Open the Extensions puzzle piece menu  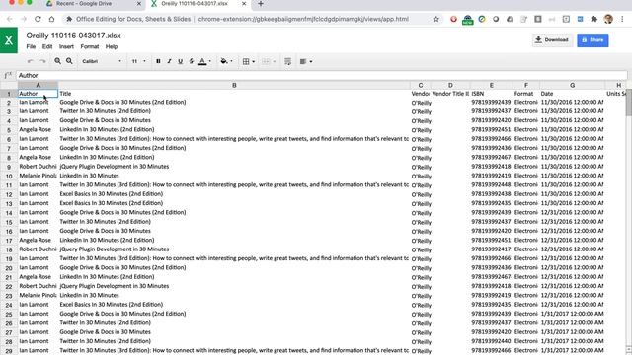click(x=593, y=19)
